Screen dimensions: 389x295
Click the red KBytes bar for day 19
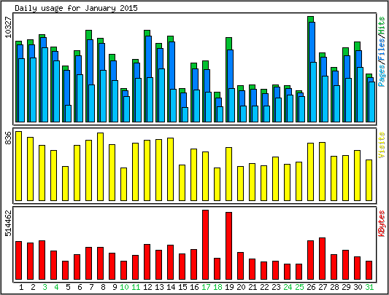pyautogui.click(x=228, y=245)
